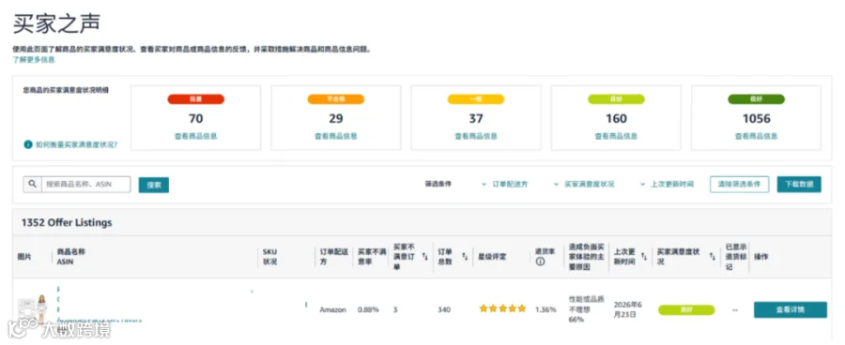Click the 订单配送方 column header

pos(334,257)
